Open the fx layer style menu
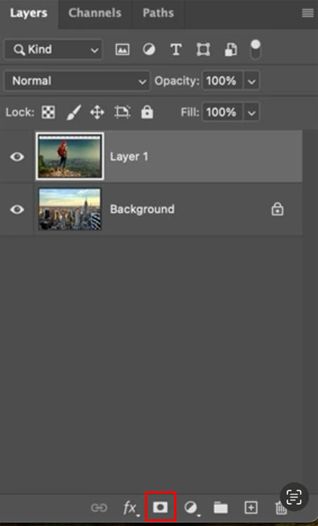The width and height of the screenshot is (318, 526). point(131,508)
